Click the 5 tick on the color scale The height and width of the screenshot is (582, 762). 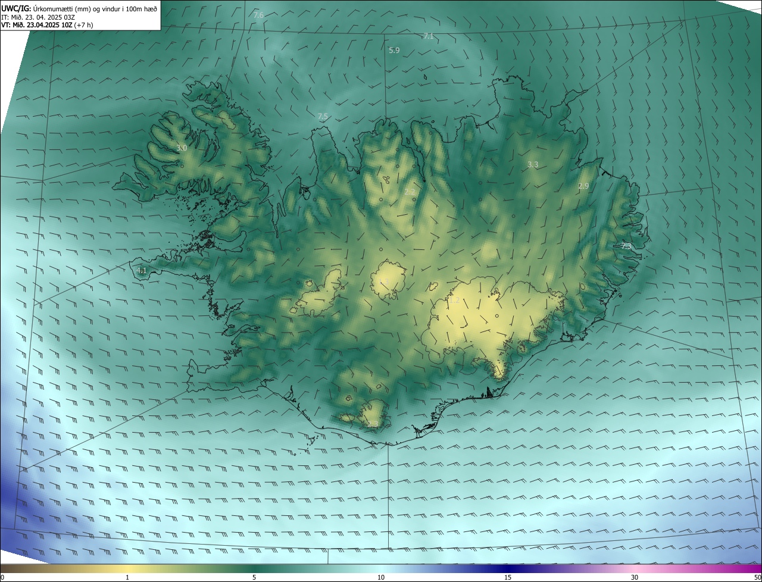(254, 577)
